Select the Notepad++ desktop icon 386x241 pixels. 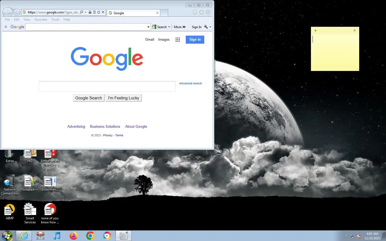point(30,183)
